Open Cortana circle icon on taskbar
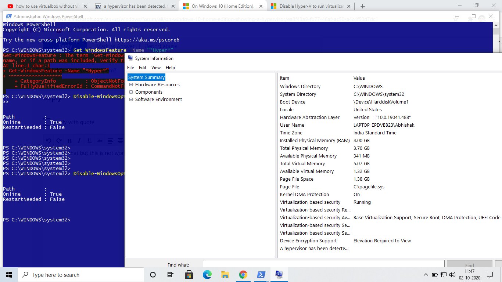 tap(153, 275)
